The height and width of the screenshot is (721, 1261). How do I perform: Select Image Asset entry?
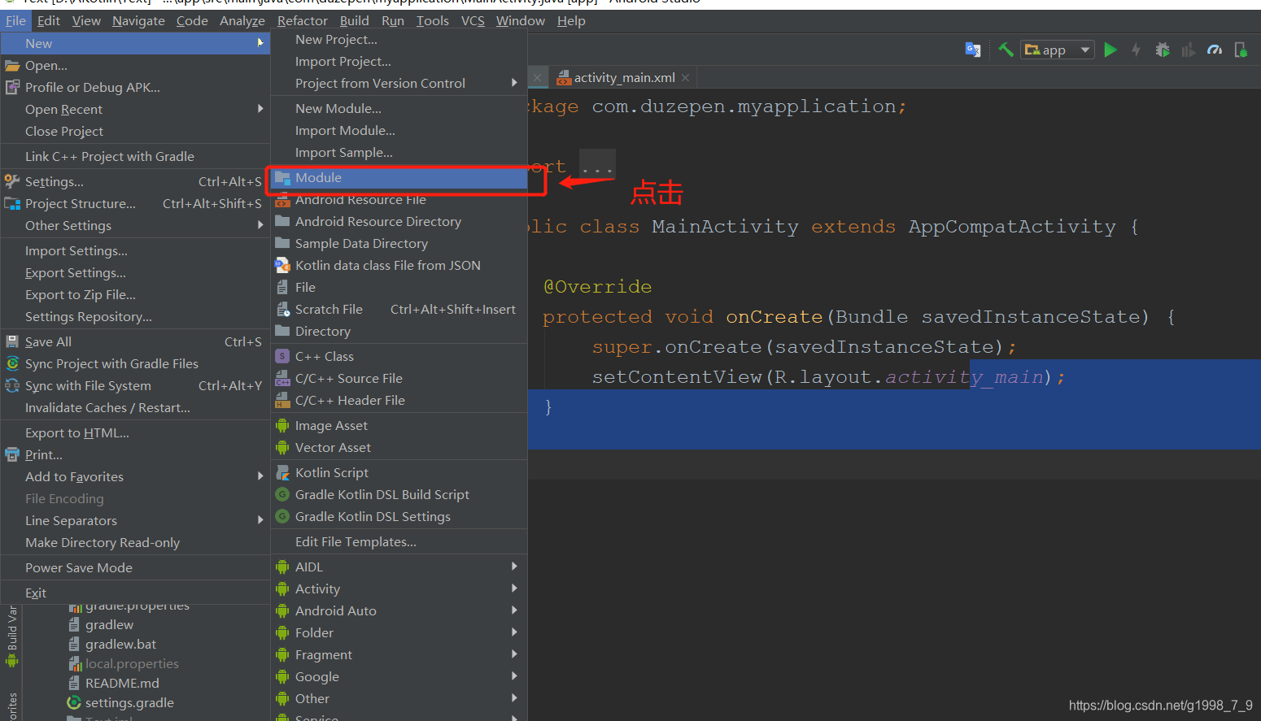(399, 426)
